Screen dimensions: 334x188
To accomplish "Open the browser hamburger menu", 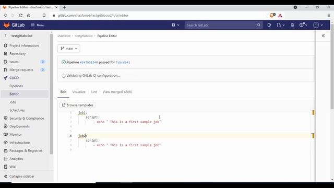I will tap(329, 15).
